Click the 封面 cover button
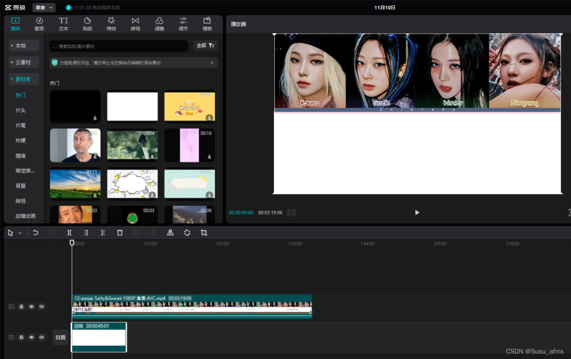 coord(61,337)
